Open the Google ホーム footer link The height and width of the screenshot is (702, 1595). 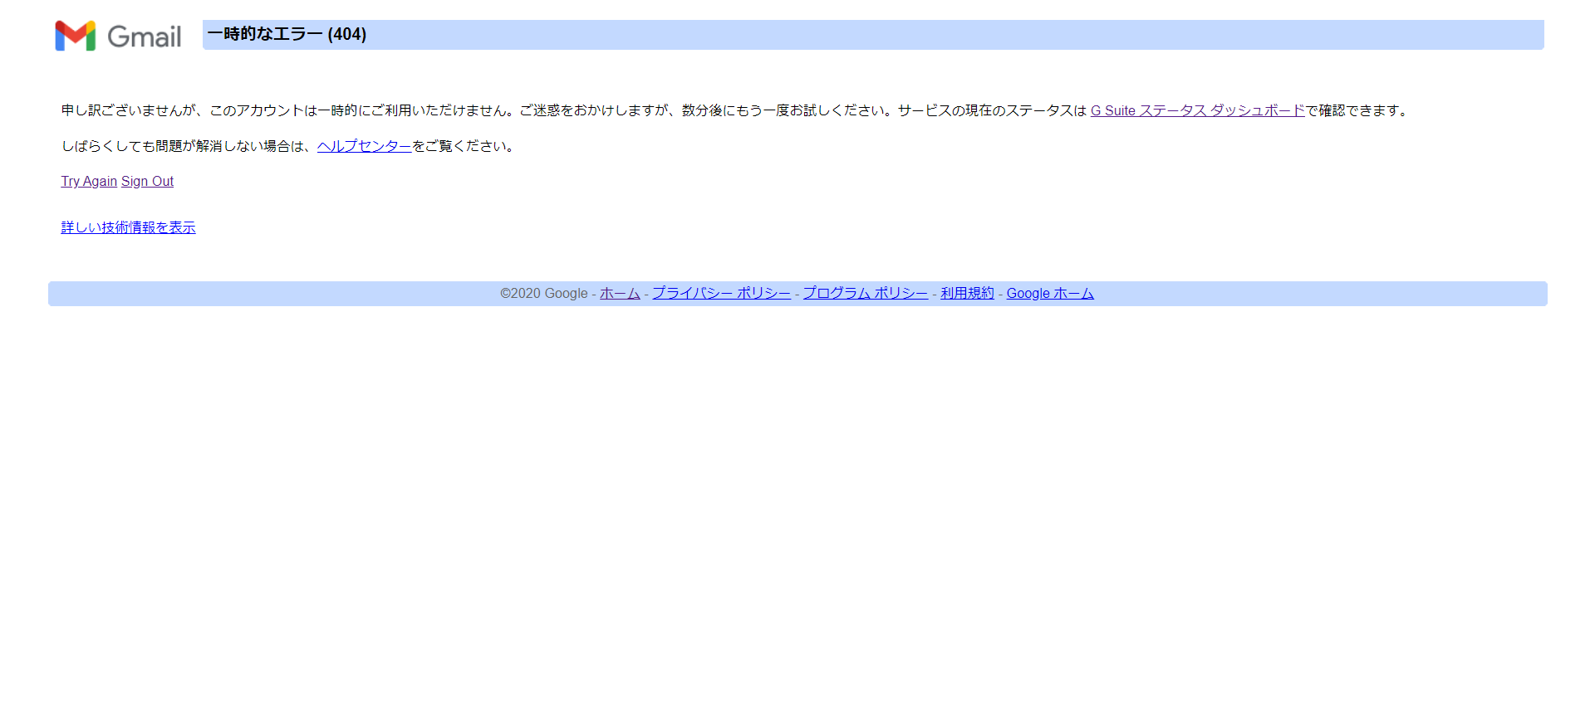(x=1050, y=293)
